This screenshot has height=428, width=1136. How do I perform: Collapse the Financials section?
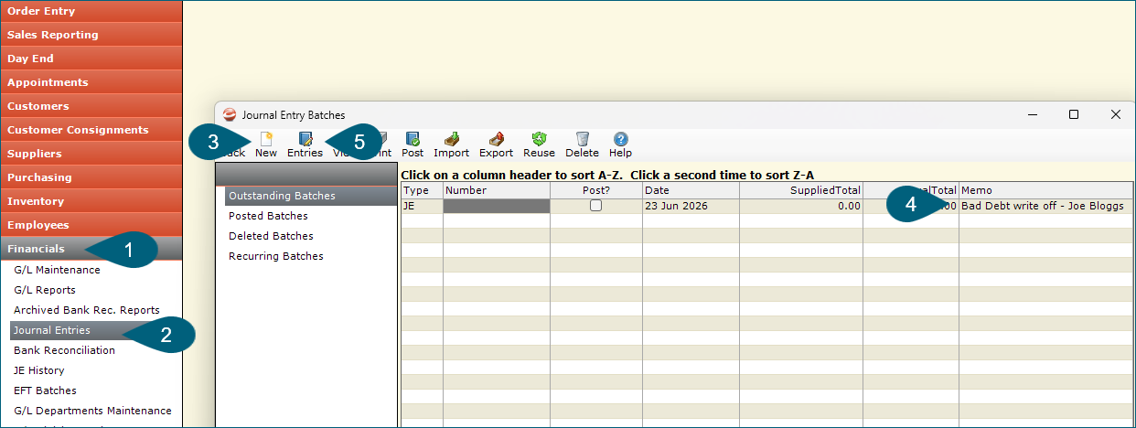click(91, 249)
